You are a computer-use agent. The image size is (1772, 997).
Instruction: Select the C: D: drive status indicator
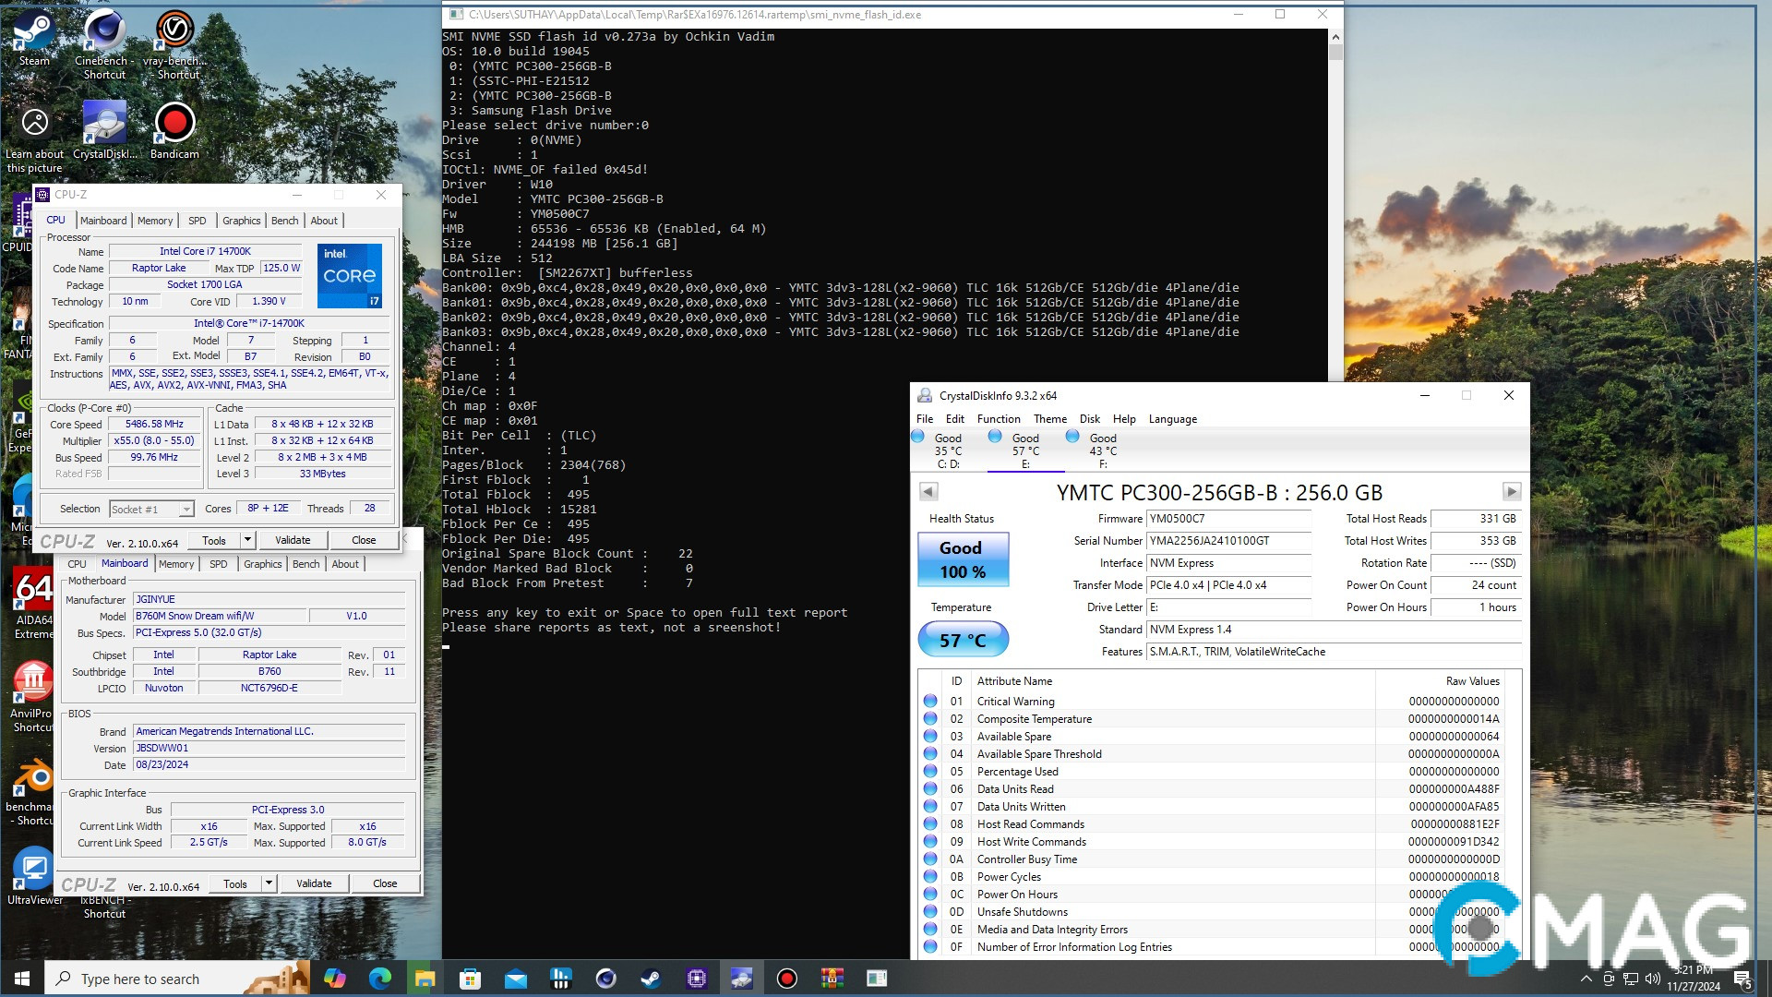tap(948, 450)
